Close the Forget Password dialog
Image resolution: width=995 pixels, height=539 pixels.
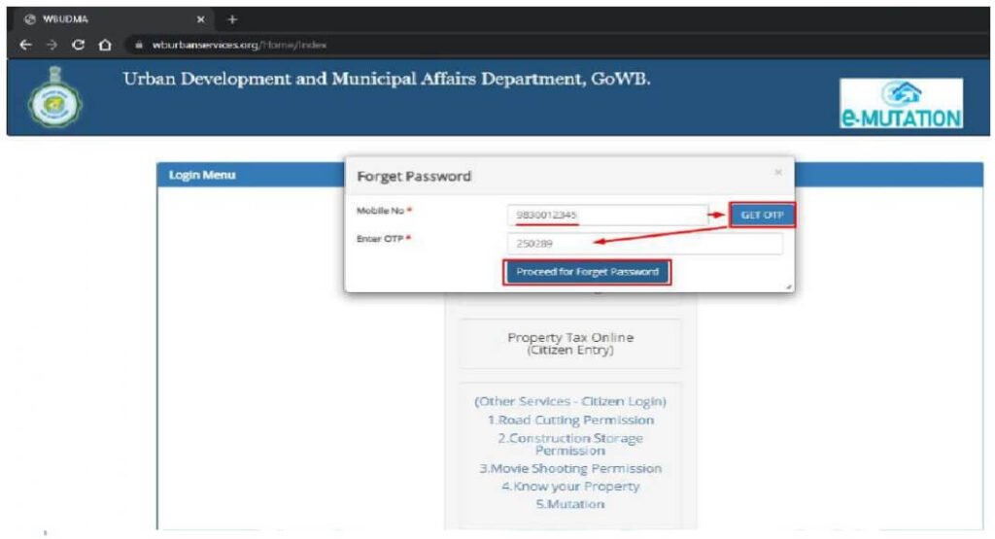tap(778, 173)
